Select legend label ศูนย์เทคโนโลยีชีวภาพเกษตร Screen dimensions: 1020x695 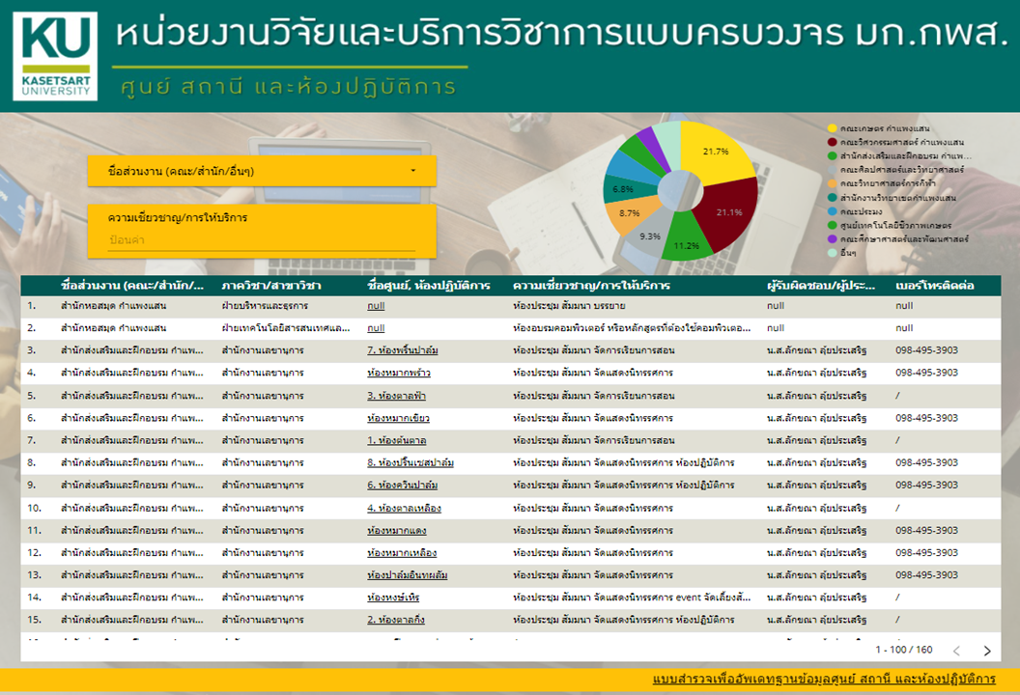point(895,225)
